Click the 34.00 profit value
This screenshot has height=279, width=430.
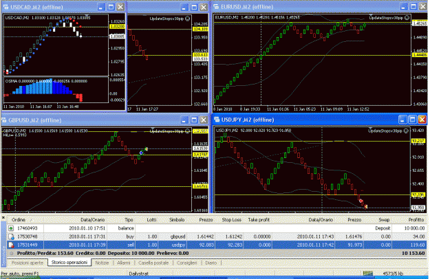tap(419, 236)
